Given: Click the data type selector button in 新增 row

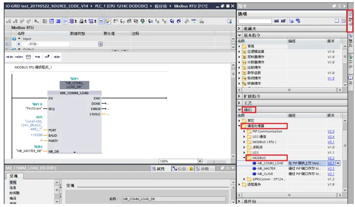Looking at the screenshot, I should coord(100,44).
